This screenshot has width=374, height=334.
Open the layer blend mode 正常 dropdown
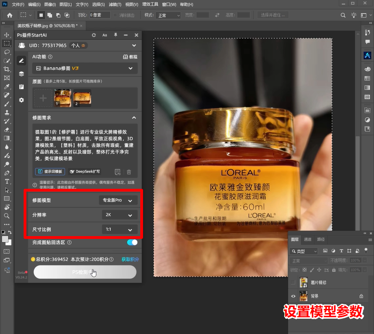click(x=309, y=261)
